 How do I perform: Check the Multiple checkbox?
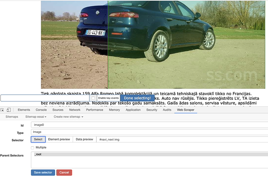click(x=33, y=148)
